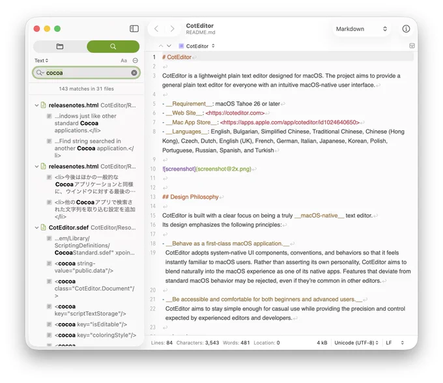The image size is (443, 383).
Task: Split the editor with the split icon
Action: [x=412, y=46]
